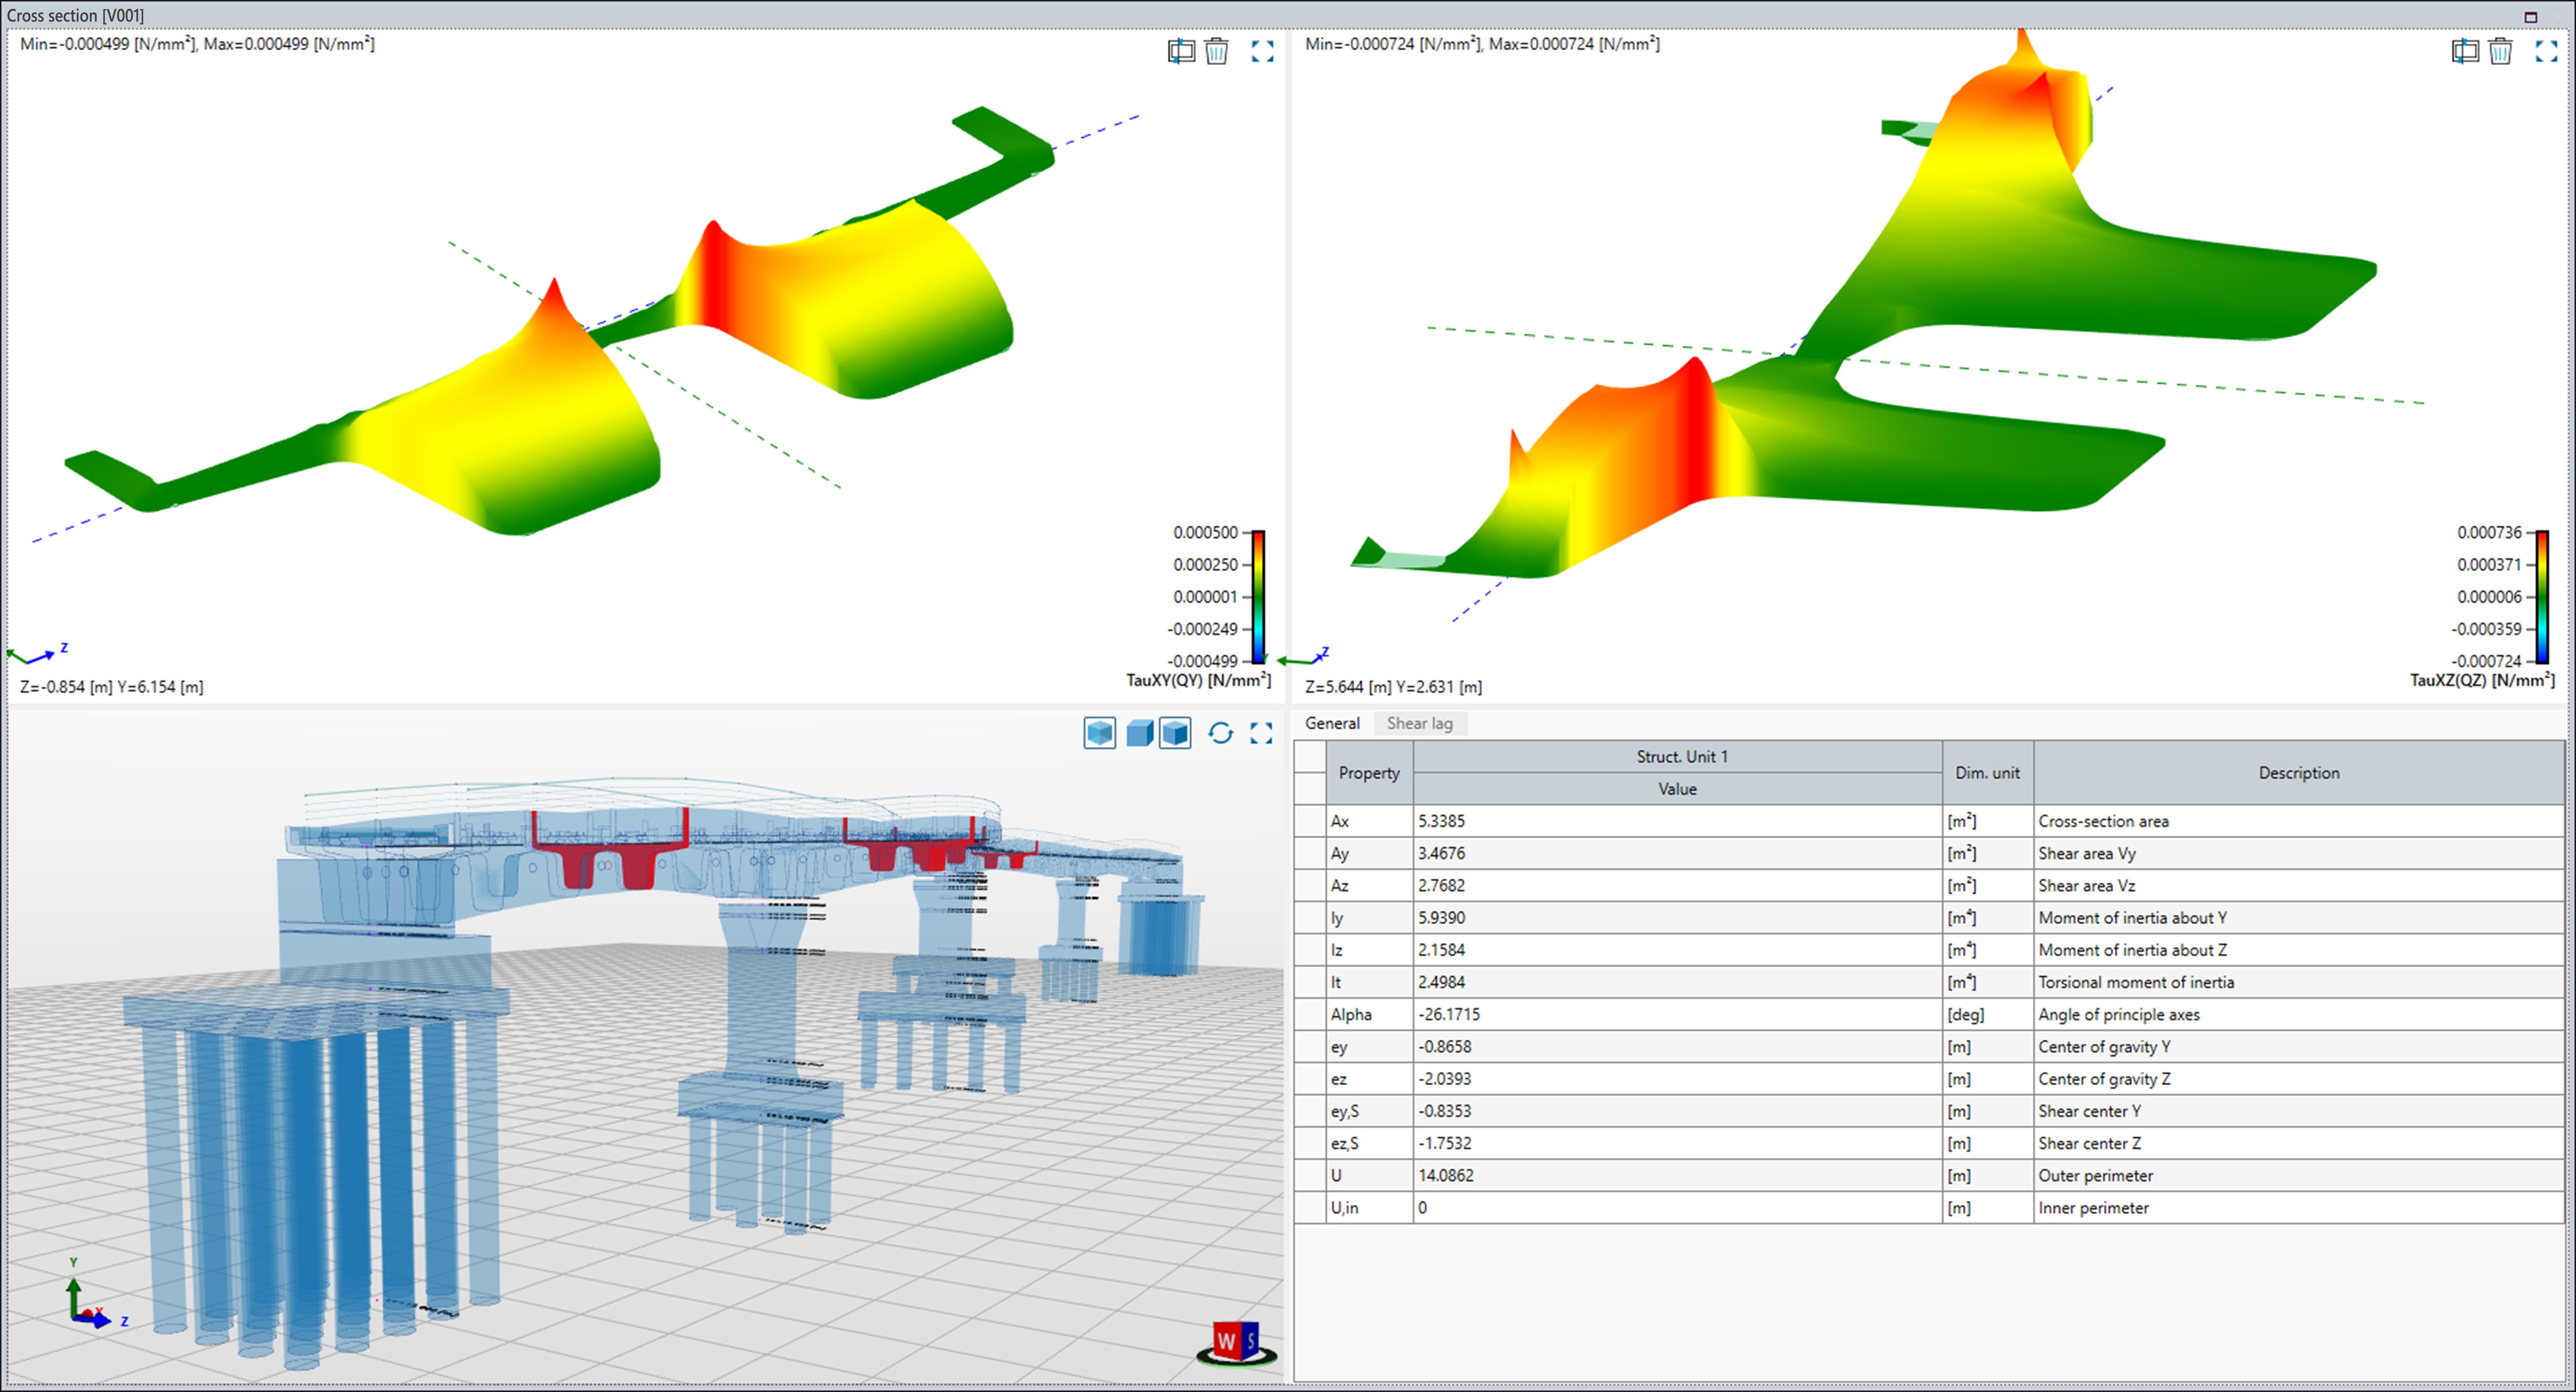This screenshot has width=2576, height=1392.
Task: Click the 'Center of gravity Z' description
Action: point(2298,1079)
